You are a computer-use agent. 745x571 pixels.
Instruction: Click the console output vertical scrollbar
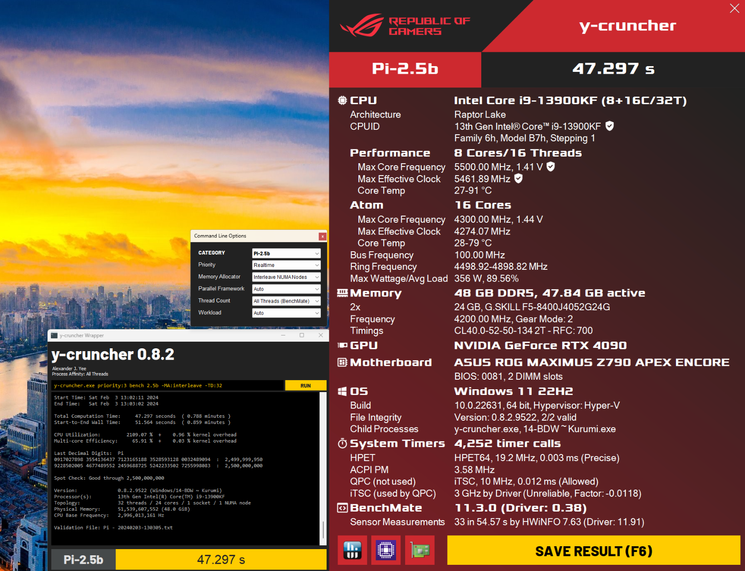point(323,469)
